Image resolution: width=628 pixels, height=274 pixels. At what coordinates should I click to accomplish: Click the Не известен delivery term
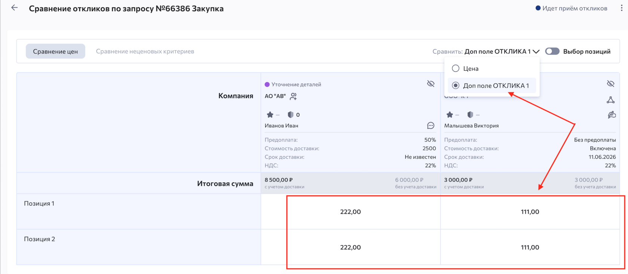[420, 157]
